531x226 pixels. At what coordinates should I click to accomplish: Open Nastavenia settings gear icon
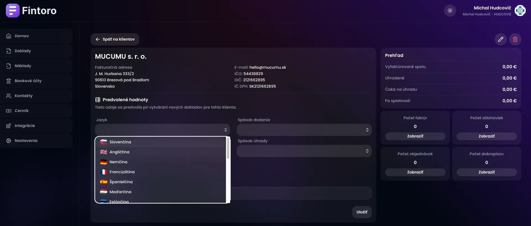[x=9, y=141]
